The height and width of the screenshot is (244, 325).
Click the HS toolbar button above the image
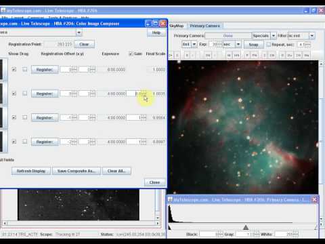(236, 55)
